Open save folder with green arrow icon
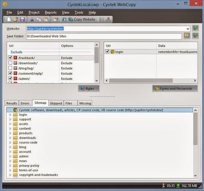The image size is (204, 191). [x=196, y=36]
